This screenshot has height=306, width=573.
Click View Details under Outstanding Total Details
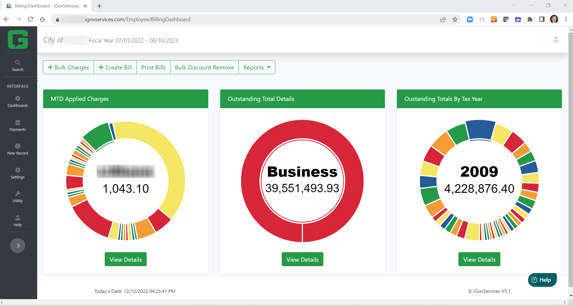pos(302,259)
